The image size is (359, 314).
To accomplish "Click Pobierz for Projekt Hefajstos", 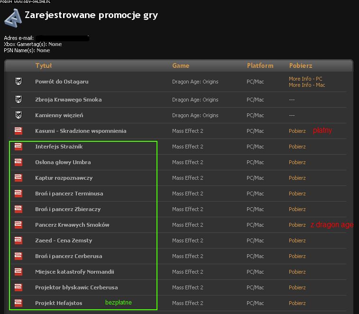I will 297,303.
